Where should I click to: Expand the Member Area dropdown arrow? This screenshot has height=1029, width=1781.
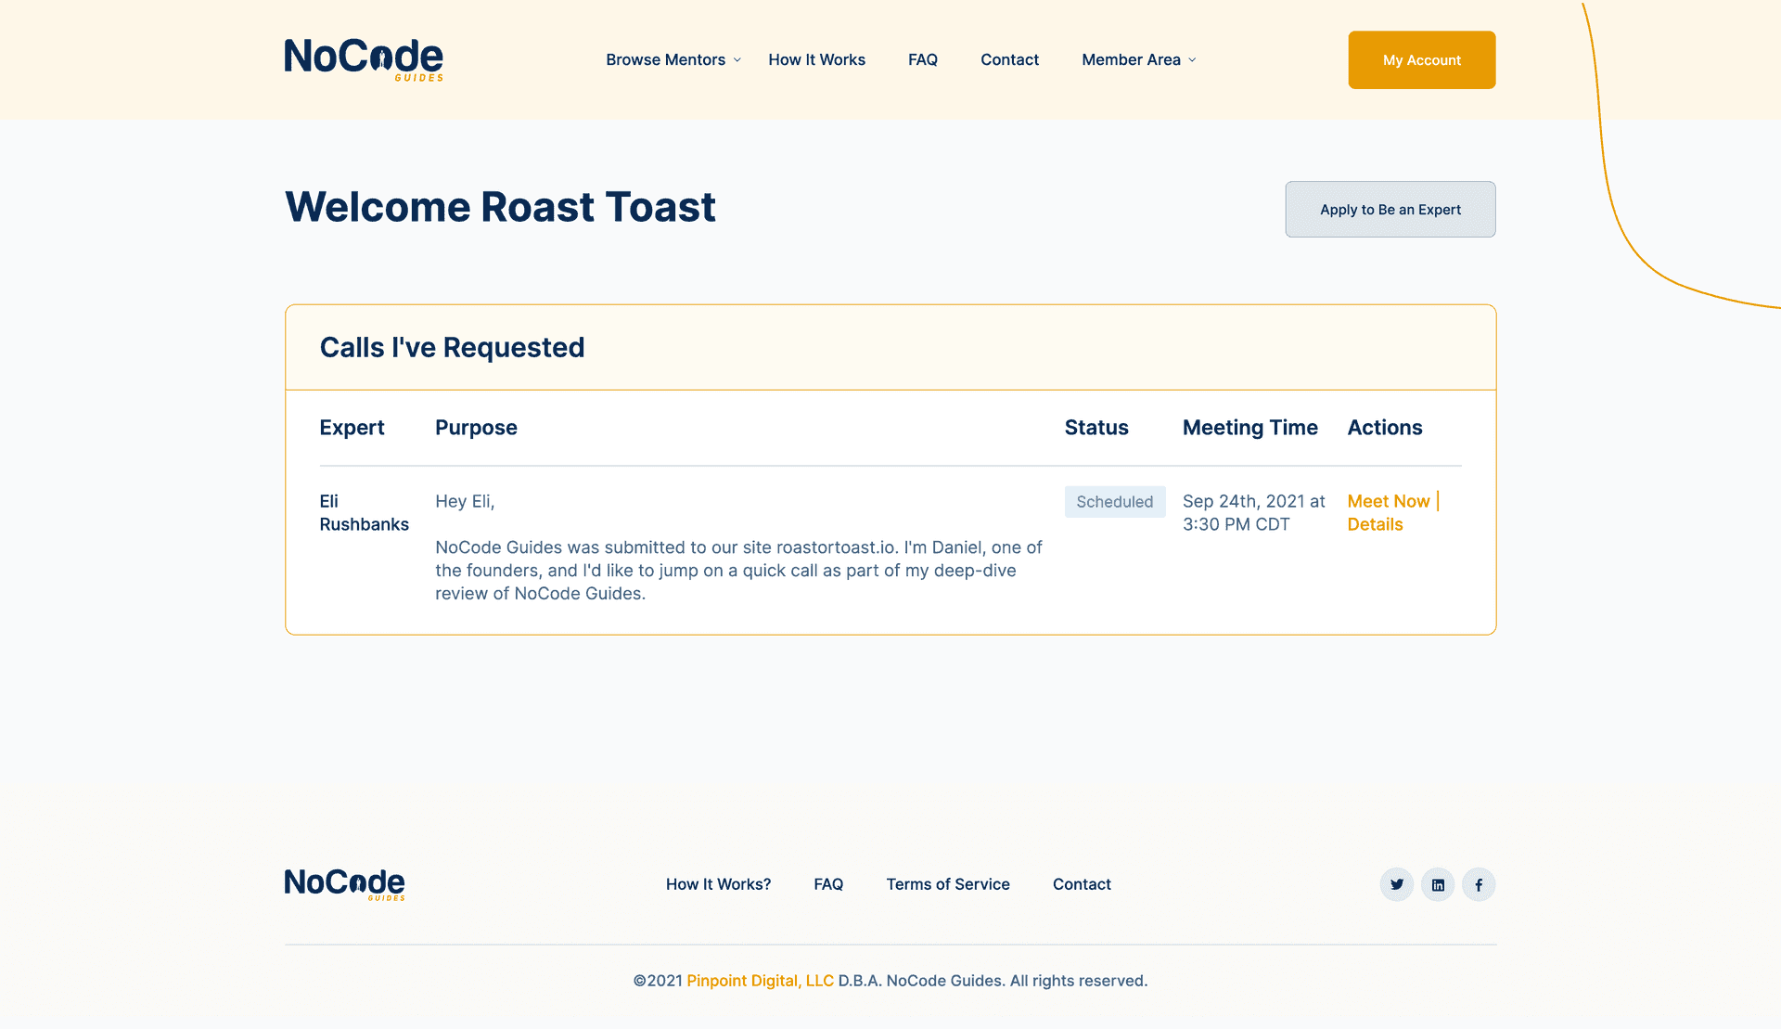(x=1193, y=60)
